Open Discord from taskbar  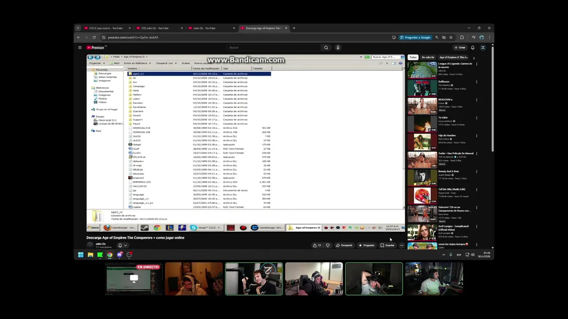point(119,255)
